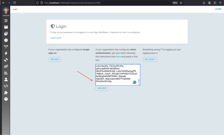Click the page info icon beside URL
The width and height of the screenshot is (224, 135).
41,3
